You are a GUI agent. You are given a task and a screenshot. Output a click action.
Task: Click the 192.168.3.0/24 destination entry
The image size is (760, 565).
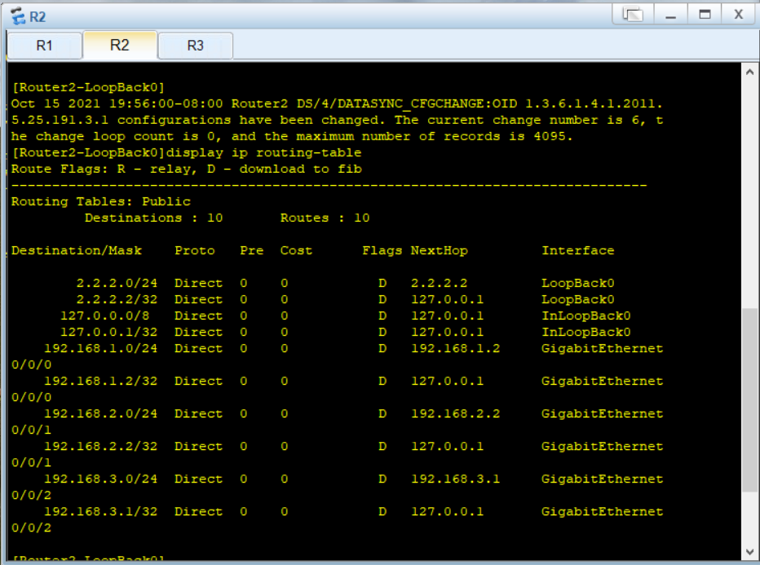point(101,479)
